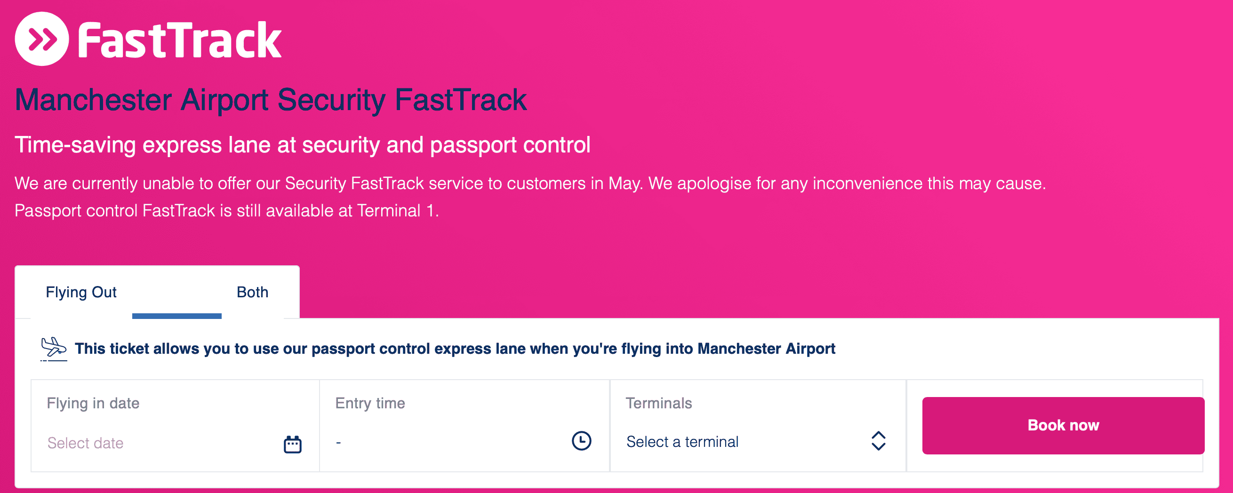Select the Both tab
The height and width of the screenshot is (493, 1233).
click(252, 292)
